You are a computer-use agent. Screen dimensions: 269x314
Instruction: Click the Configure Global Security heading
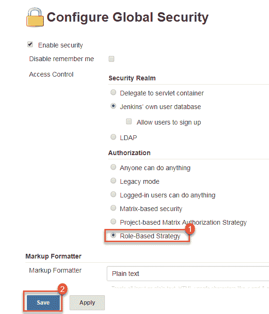tap(127, 17)
